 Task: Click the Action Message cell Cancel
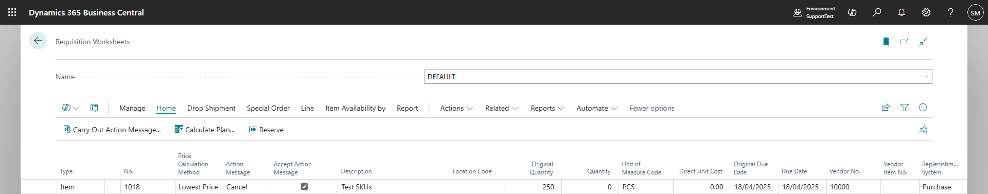coord(246,187)
